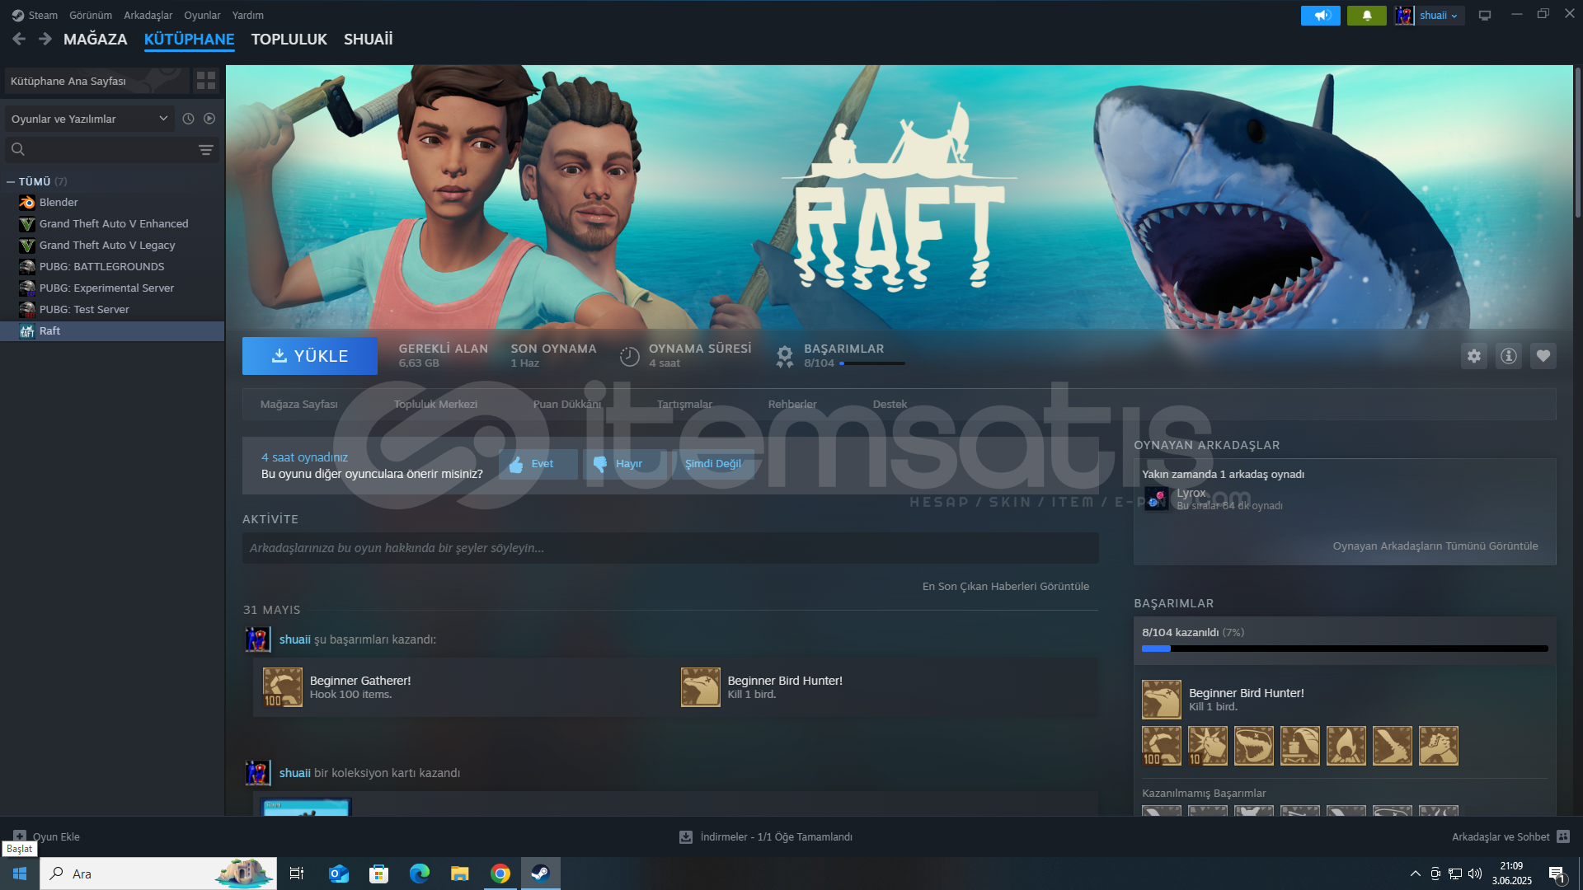This screenshot has width=1583, height=890.
Task: Click BAŞARIMLAR mini progress bar in header
Action: (x=872, y=363)
